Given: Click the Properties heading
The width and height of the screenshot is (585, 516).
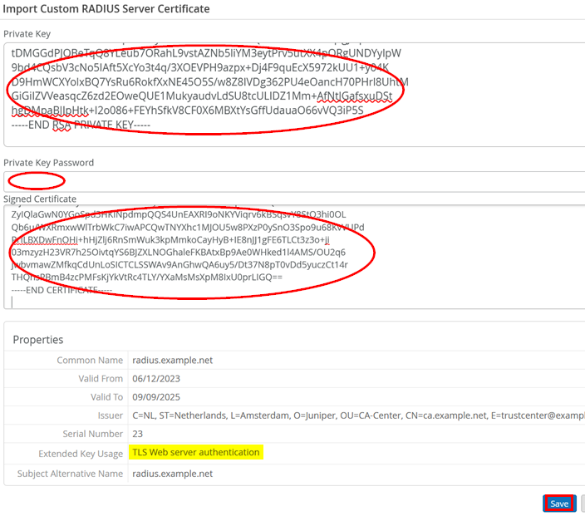Looking at the screenshot, I should pos(38,340).
